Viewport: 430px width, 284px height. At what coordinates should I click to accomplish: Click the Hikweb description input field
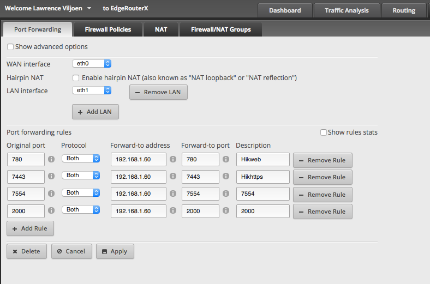pos(262,159)
